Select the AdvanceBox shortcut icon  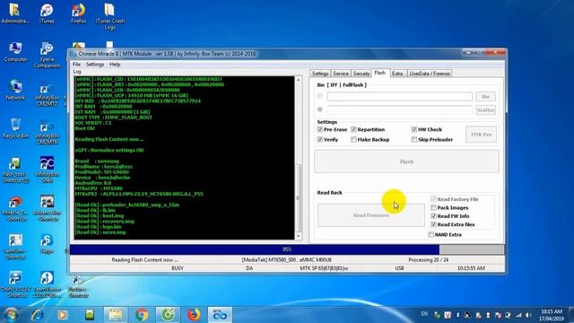[48, 209]
